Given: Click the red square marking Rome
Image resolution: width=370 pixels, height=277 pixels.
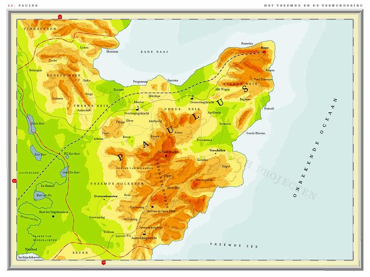Looking at the screenshot, I should (265, 52).
